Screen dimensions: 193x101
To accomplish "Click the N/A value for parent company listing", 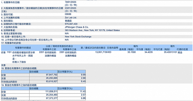I will 67,40.
